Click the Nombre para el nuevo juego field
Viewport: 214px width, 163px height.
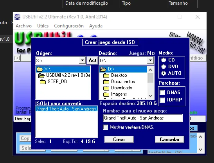click(x=143, y=118)
